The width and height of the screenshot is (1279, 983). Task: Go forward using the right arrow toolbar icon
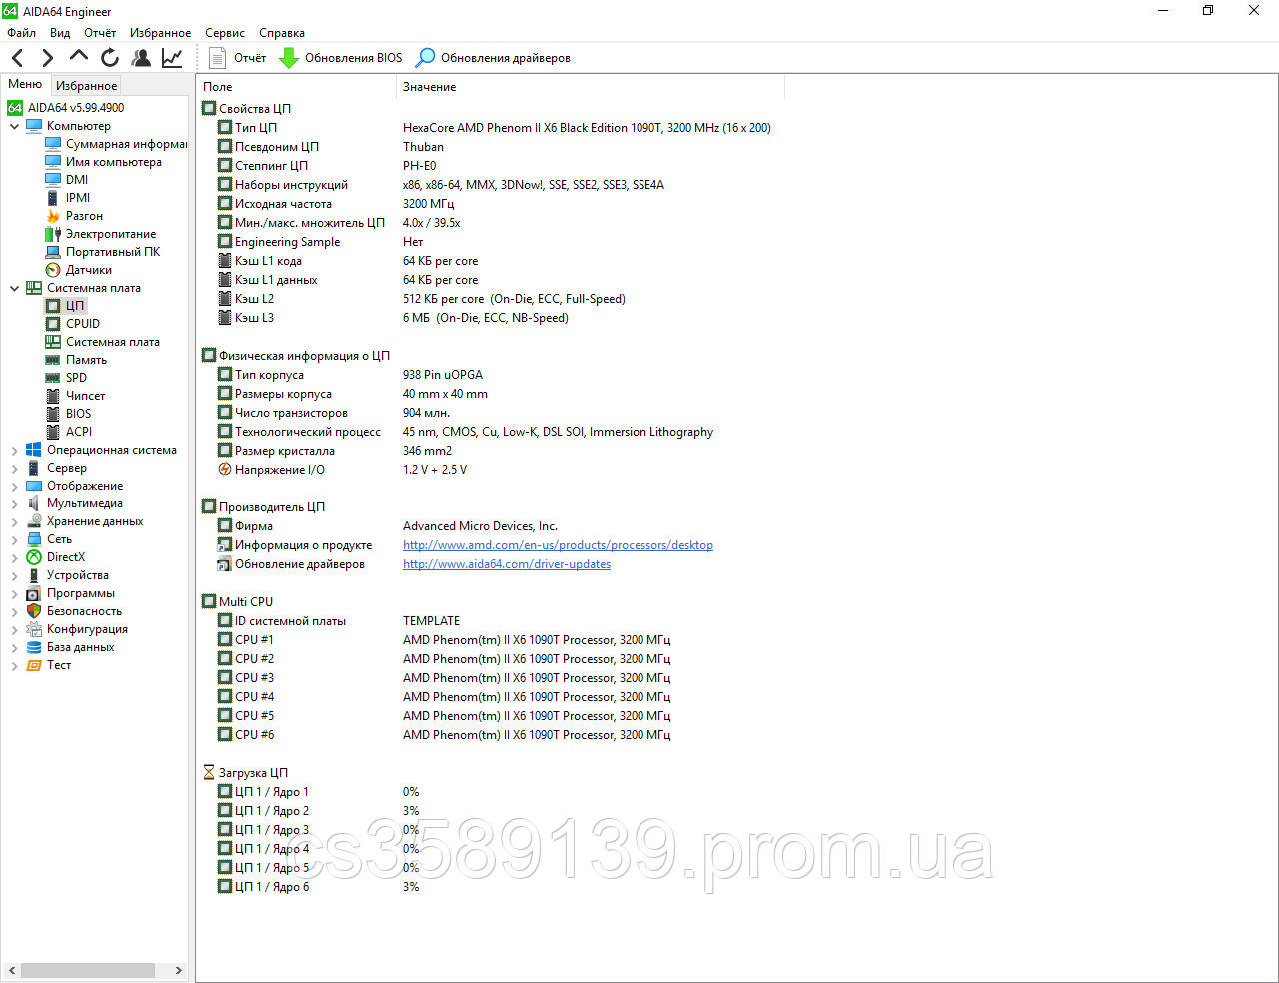pyautogui.click(x=48, y=58)
